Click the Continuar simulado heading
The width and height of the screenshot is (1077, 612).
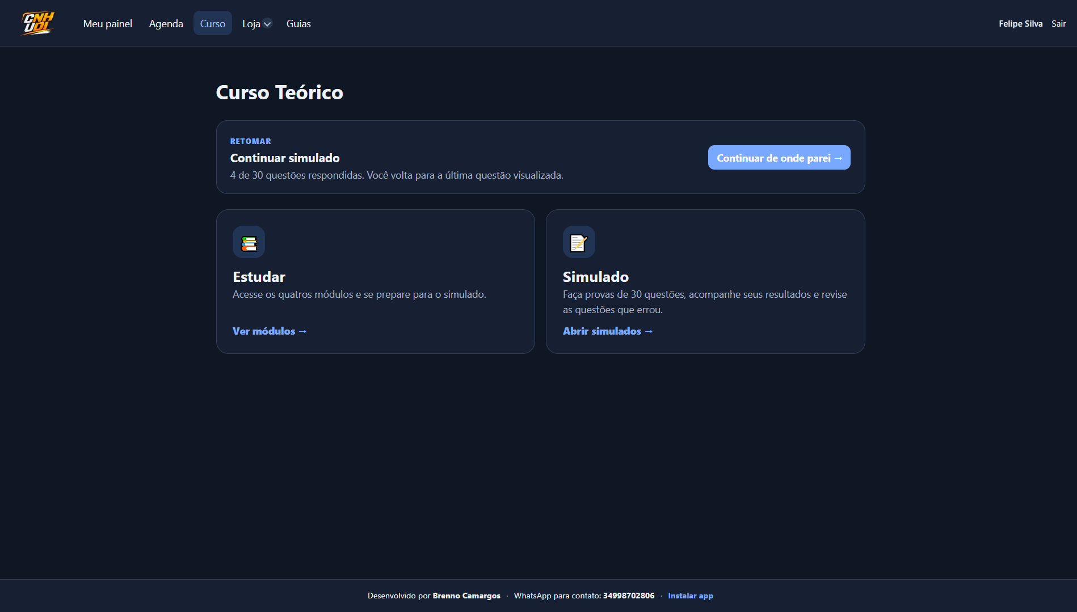click(x=285, y=158)
